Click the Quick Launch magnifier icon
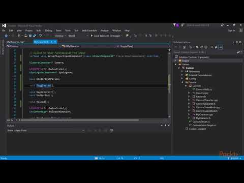Viewport: 244px width, 183px height. click(x=222, y=25)
